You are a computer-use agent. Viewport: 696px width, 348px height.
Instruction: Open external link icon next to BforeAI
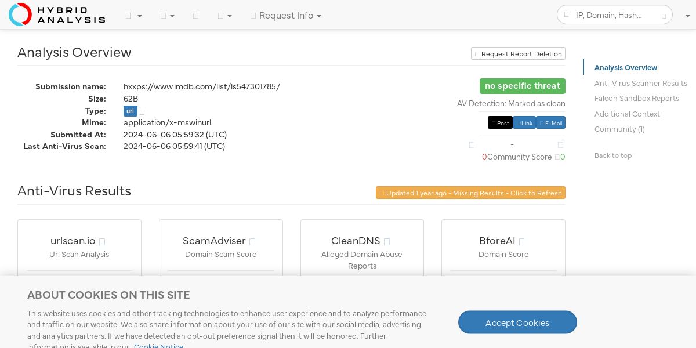pyautogui.click(x=521, y=242)
